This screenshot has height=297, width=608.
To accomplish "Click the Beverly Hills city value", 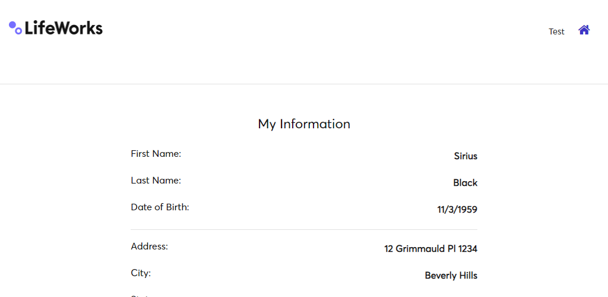I will [451, 276].
